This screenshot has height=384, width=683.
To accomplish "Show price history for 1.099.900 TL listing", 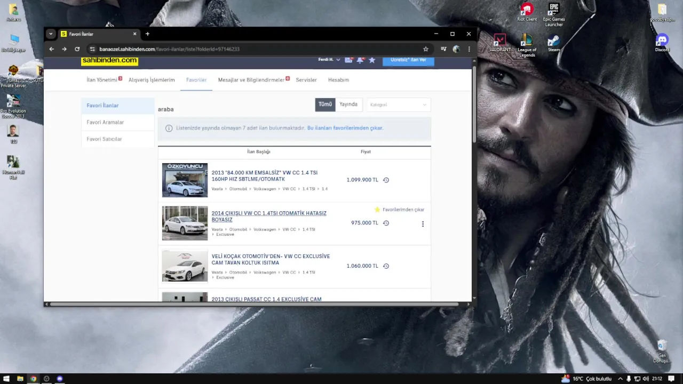I will [x=386, y=180].
